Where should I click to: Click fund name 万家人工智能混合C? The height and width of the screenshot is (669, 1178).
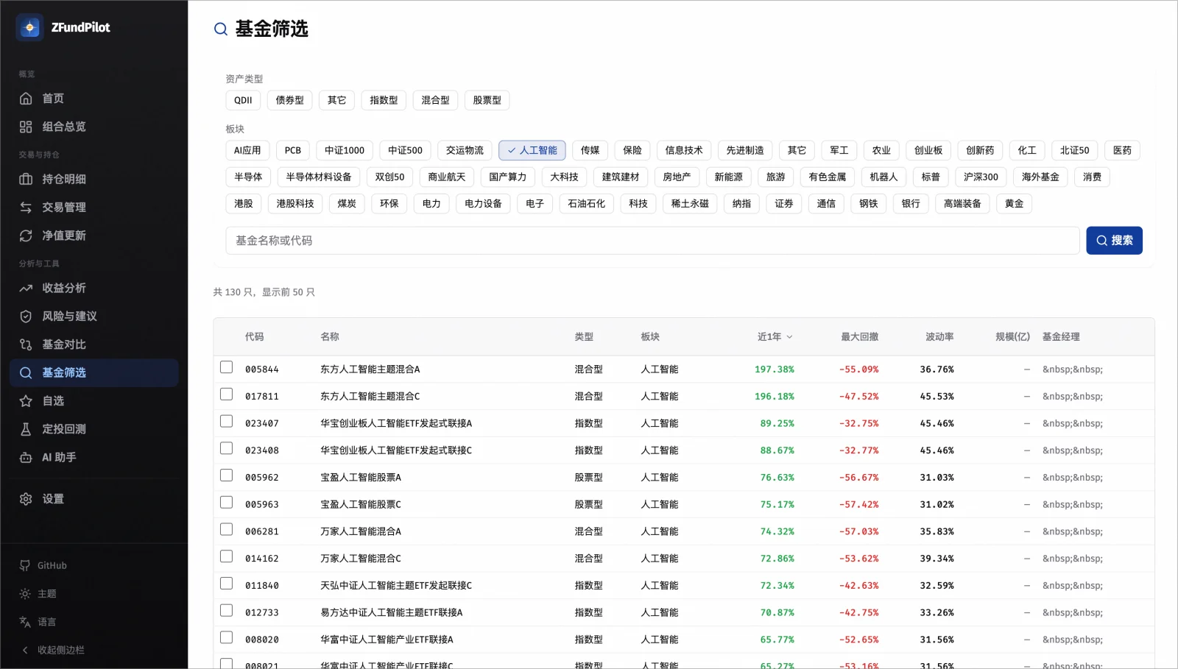tap(361, 559)
